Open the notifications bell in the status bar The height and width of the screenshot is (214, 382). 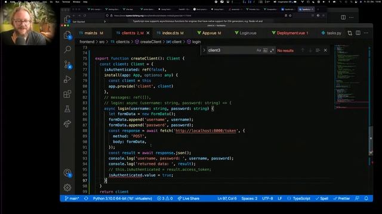tap(366, 199)
